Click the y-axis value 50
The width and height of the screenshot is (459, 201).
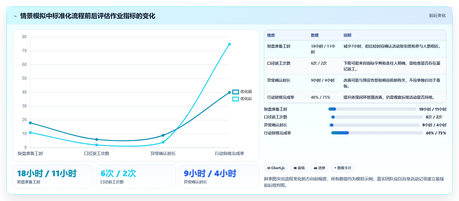[x=24, y=78]
